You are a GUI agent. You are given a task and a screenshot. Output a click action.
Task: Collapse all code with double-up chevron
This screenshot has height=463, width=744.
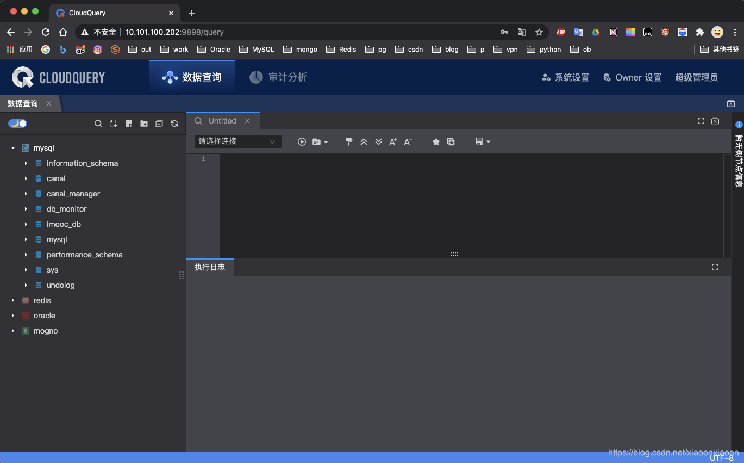(363, 141)
